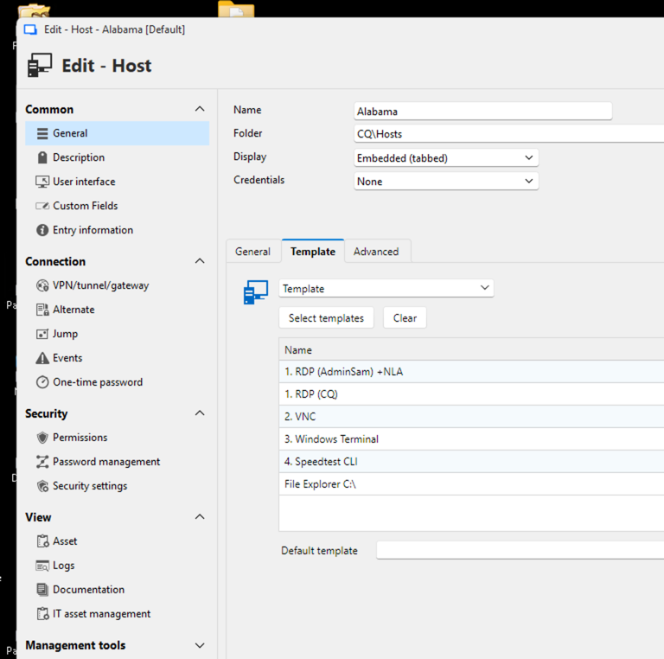Select the '4. Speedtest CLI' row
Viewport: 664px width, 659px height.
click(471, 462)
